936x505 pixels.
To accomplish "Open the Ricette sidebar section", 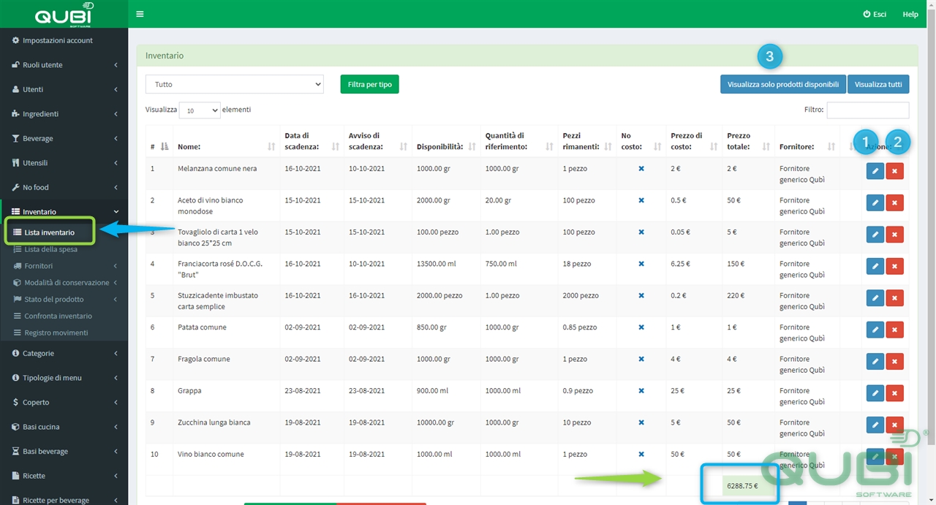I will (64, 476).
